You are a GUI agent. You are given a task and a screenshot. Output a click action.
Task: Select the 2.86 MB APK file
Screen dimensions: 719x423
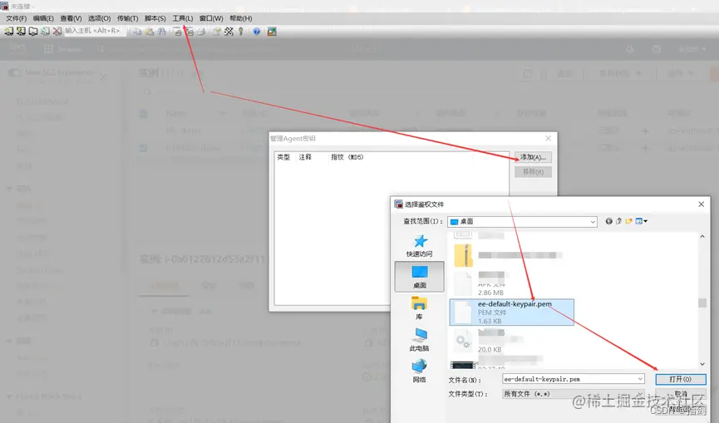480,283
